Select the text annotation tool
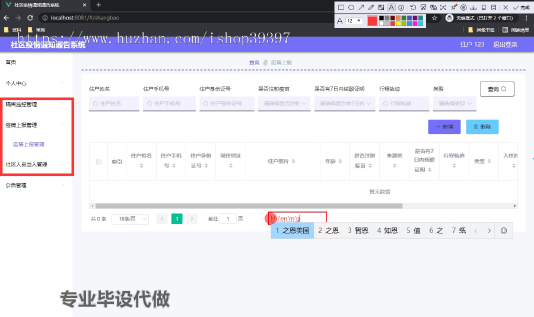Viewport: 534px width, 317px height. tap(392, 7)
